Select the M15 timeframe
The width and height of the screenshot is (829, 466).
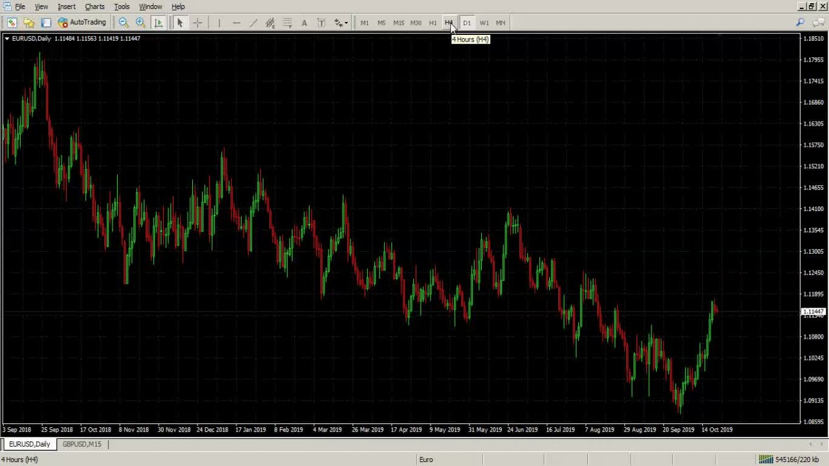click(398, 23)
